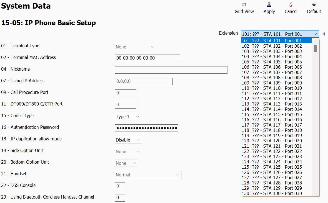Image resolution: width=328 pixels, height=203 pixels.
Task: Select extension 128 - Port 028
Action: pyautogui.click(x=276, y=183)
